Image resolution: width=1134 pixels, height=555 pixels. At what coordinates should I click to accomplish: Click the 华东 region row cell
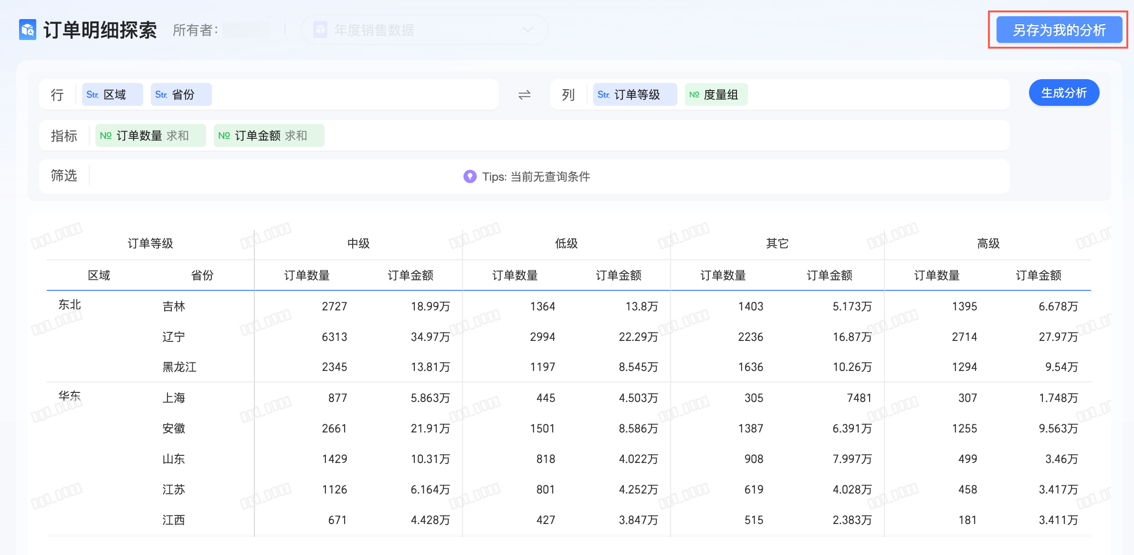click(70, 396)
